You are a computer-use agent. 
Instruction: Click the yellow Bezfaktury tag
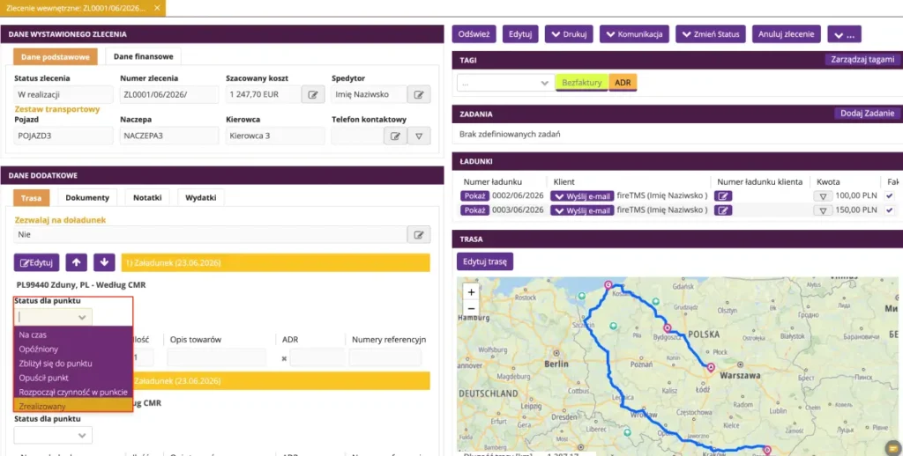(x=582, y=83)
